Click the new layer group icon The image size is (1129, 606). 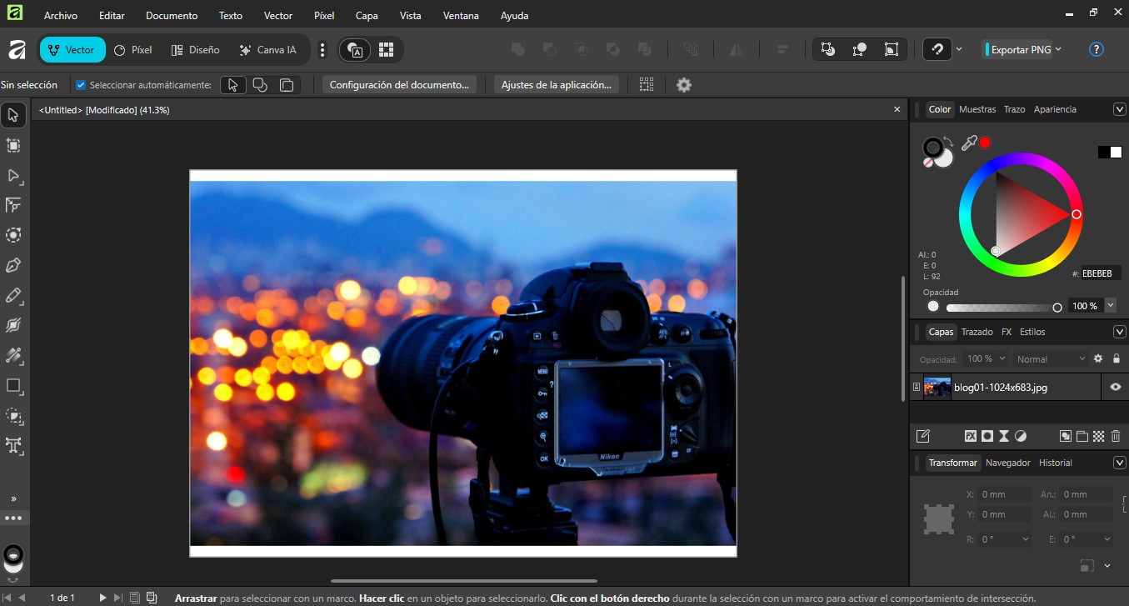coord(1082,435)
